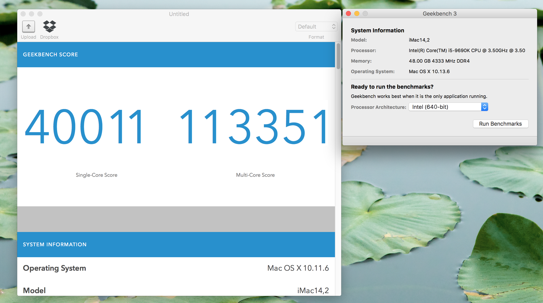Open the Default format dropdown
The height and width of the screenshot is (303, 543).
(x=316, y=27)
